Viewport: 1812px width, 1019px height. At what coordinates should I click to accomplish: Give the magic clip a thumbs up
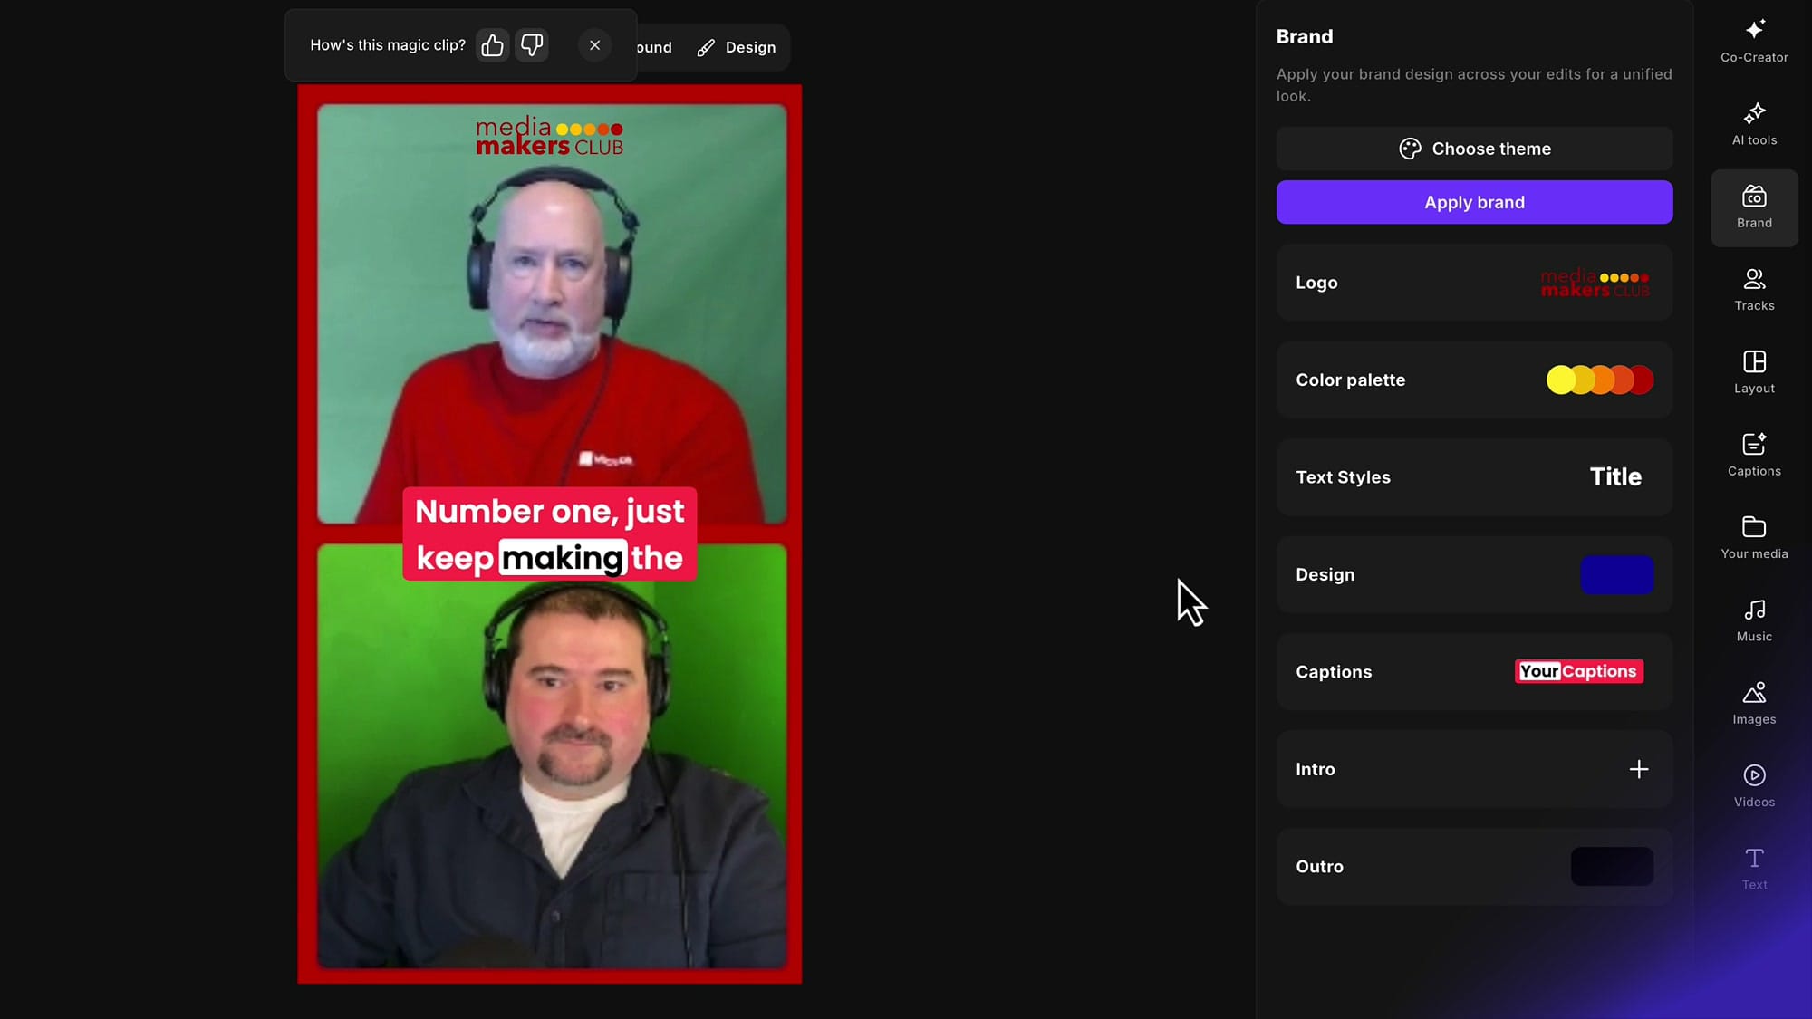[492, 44]
